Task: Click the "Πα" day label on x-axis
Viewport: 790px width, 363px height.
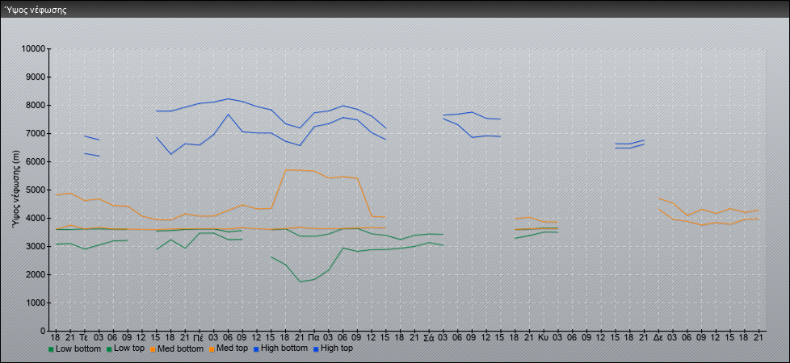Action: pyautogui.click(x=313, y=338)
